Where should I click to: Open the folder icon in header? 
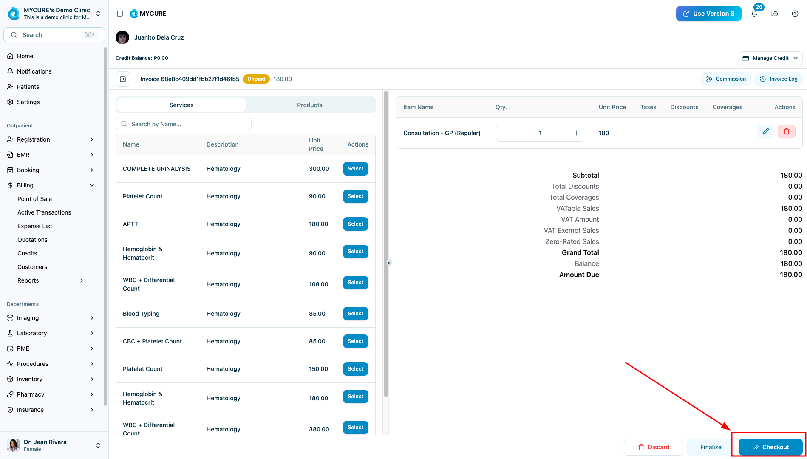[775, 14]
